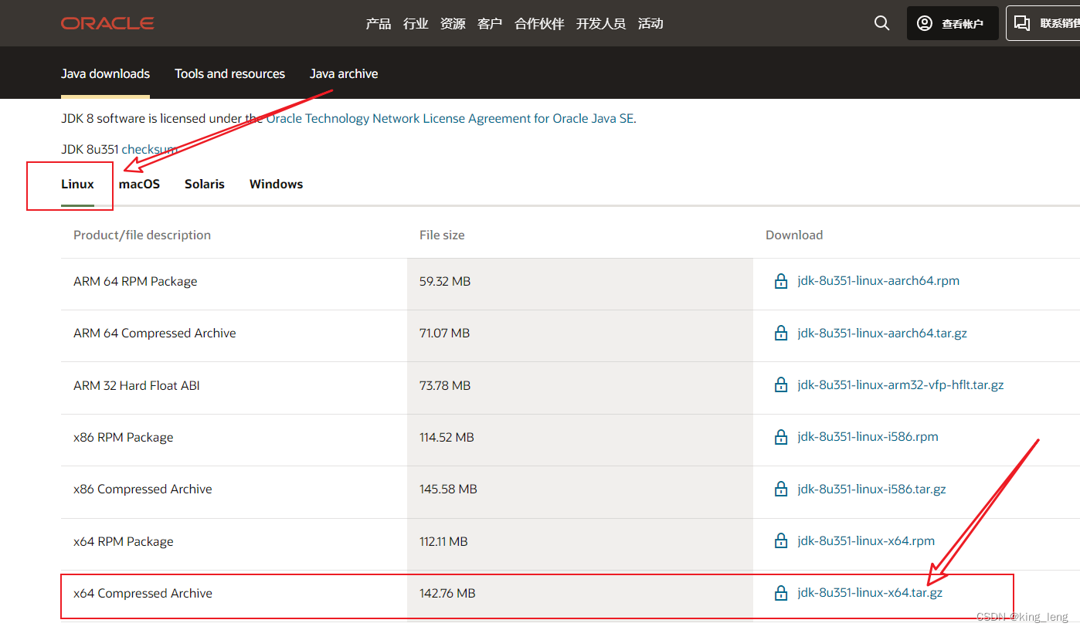This screenshot has height=630, width=1080.
Task: Click the x64 RPM Package description
Action: pos(124,541)
